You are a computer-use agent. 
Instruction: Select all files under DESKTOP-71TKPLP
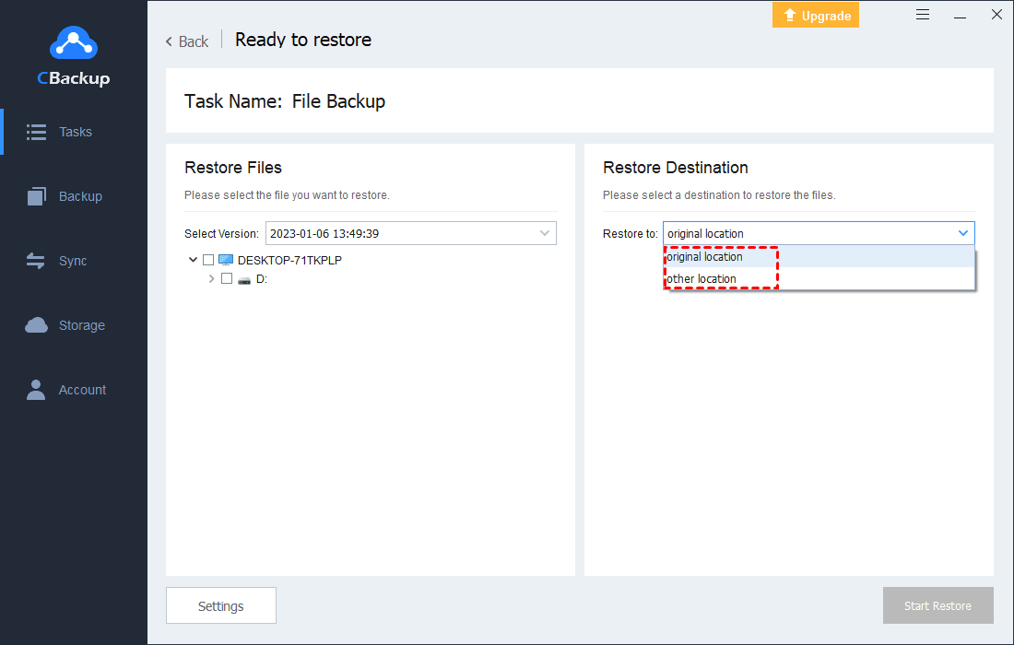click(x=207, y=259)
